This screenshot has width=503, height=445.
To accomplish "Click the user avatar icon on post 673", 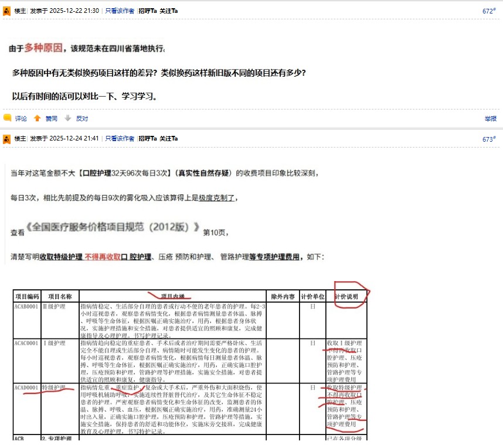I will (x=7, y=139).
